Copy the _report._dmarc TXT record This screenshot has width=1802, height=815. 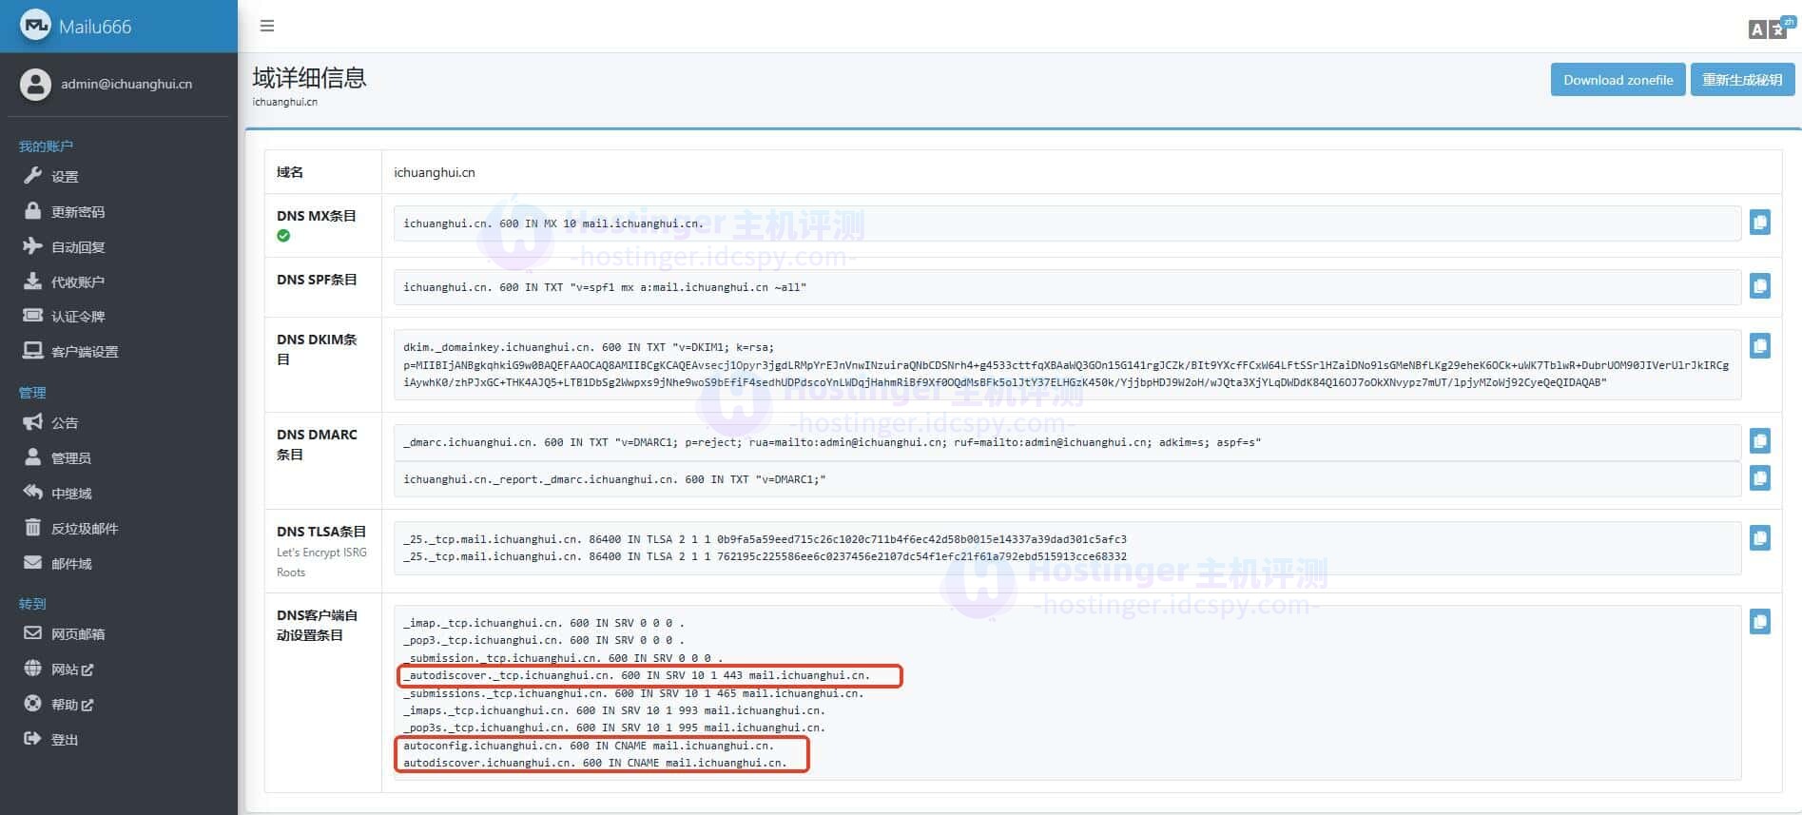(1759, 478)
